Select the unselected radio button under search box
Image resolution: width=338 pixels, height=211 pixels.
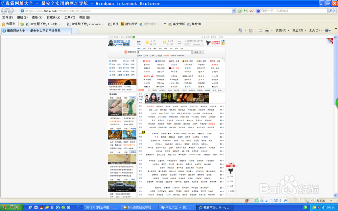157,56
